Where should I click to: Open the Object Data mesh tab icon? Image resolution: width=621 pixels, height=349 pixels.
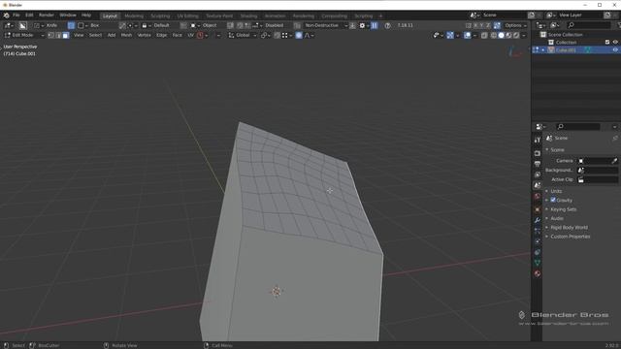[537, 263]
